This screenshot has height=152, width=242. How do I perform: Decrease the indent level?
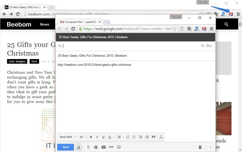point(140,137)
